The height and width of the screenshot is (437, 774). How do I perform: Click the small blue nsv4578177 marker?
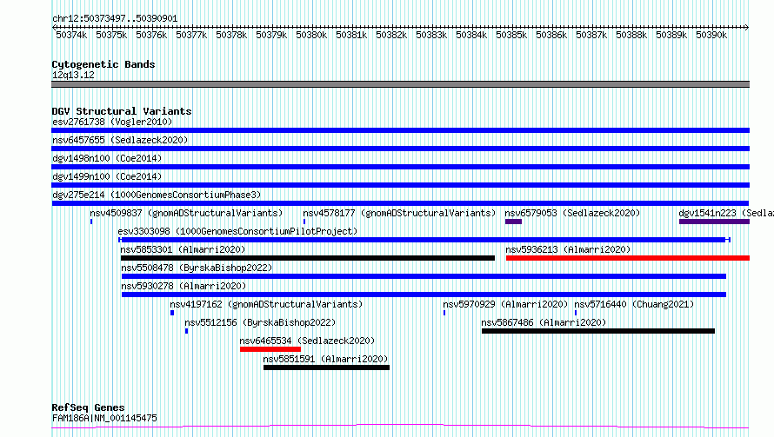[x=304, y=222]
